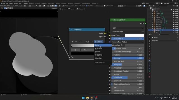Click the Metallic value field

coord(128,55)
